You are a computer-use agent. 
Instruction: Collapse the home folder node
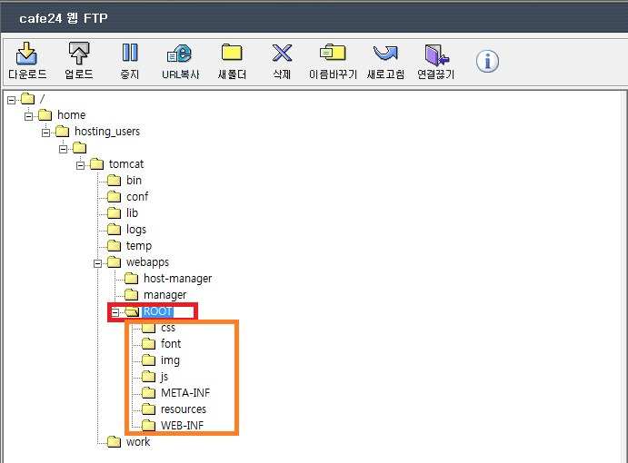(28, 116)
